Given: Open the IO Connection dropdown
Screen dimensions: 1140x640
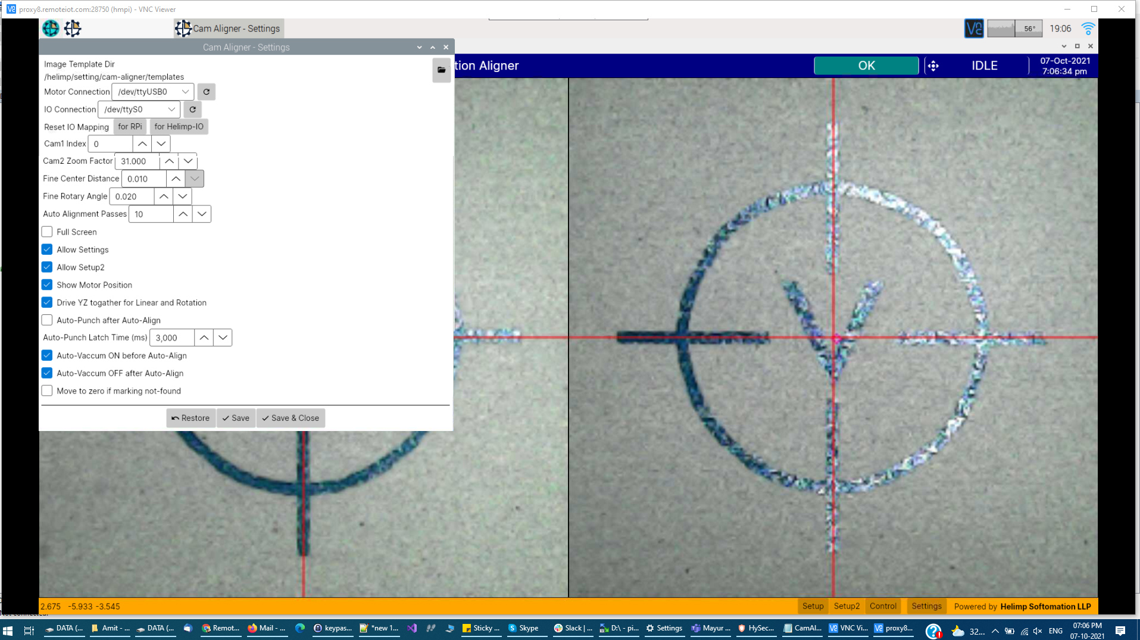Looking at the screenshot, I should [x=171, y=110].
